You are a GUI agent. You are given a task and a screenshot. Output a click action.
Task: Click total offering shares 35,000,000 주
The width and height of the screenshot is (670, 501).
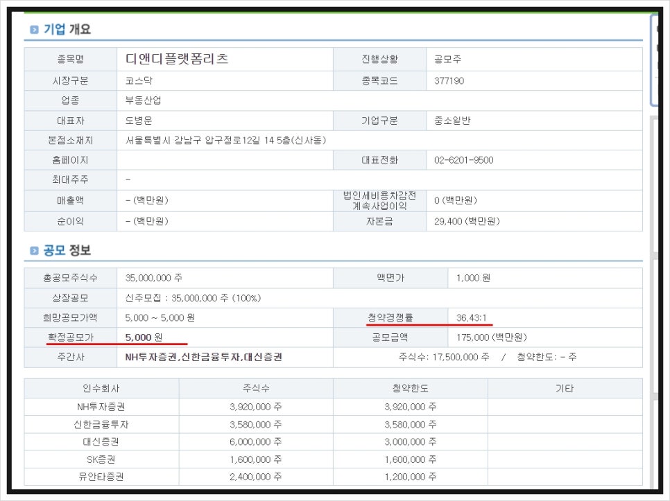(154, 278)
